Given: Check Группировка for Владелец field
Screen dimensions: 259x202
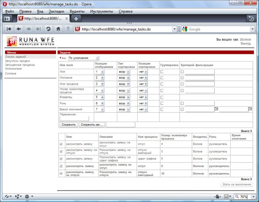Looking at the screenshot, I should [162, 97].
